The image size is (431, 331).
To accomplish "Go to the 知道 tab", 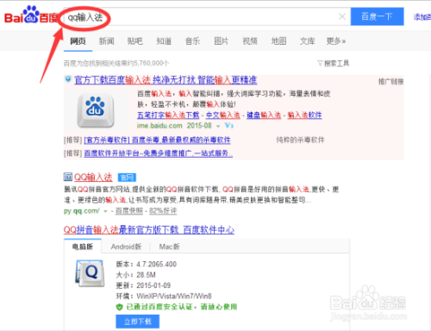I will coord(164,41).
